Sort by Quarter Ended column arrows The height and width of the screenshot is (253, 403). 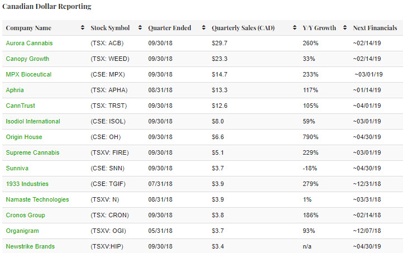pos(204,28)
